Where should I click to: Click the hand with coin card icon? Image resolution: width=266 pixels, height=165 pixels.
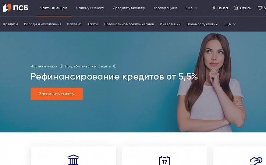coord(256,161)
